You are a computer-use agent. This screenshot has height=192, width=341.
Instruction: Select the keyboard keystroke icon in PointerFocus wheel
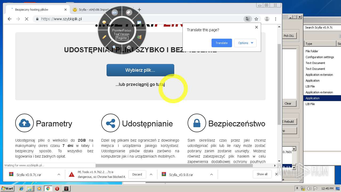(115, 13)
